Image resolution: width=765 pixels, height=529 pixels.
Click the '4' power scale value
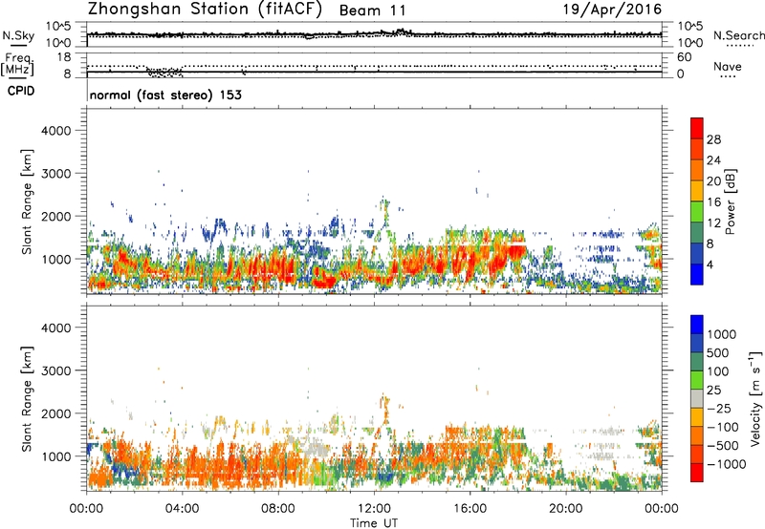(710, 264)
